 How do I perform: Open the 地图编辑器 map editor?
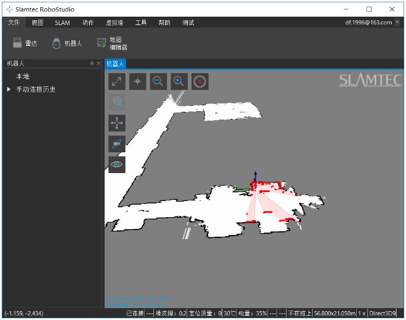112,43
